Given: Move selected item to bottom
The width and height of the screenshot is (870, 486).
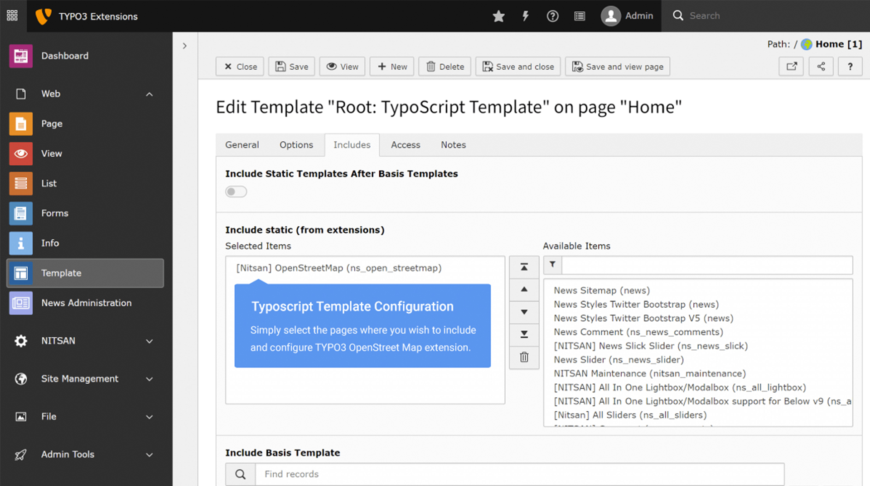Looking at the screenshot, I should (524, 334).
